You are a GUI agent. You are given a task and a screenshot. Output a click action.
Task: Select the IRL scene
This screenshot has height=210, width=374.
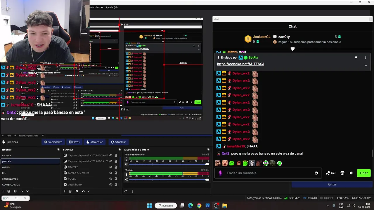tap(30, 173)
